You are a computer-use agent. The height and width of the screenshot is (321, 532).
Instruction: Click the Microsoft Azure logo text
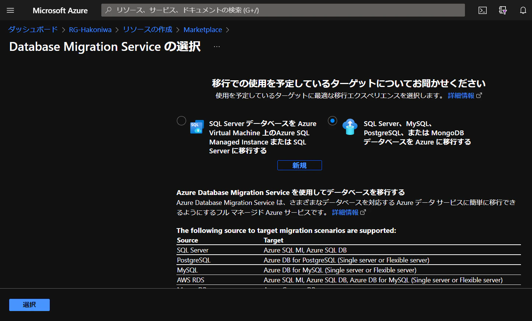pyautogui.click(x=60, y=10)
